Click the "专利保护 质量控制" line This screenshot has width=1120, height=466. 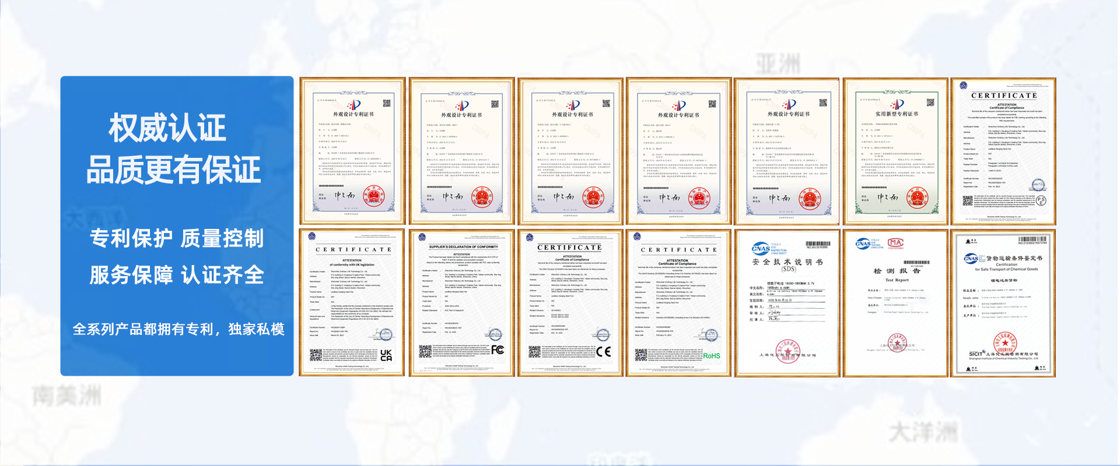pos(177,238)
